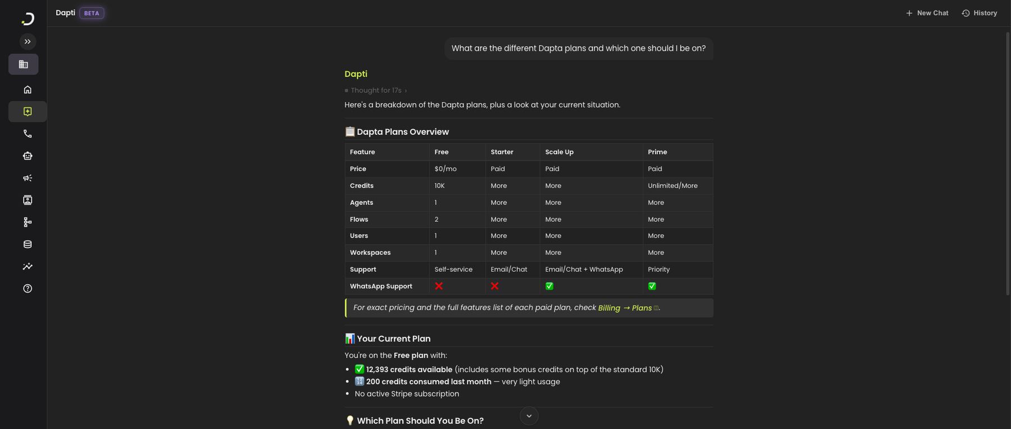Click the 'WhatsApp Support' row label

tap(381, 286)
